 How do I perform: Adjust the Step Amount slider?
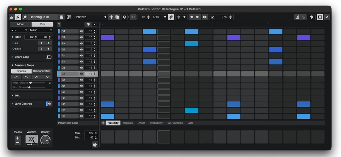click(30, 83)
